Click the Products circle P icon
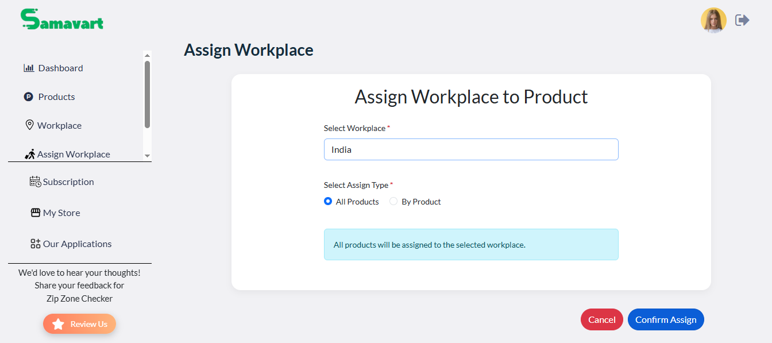Image resolution: width=772 pixels, height=343 pixels. pos(29,97)
